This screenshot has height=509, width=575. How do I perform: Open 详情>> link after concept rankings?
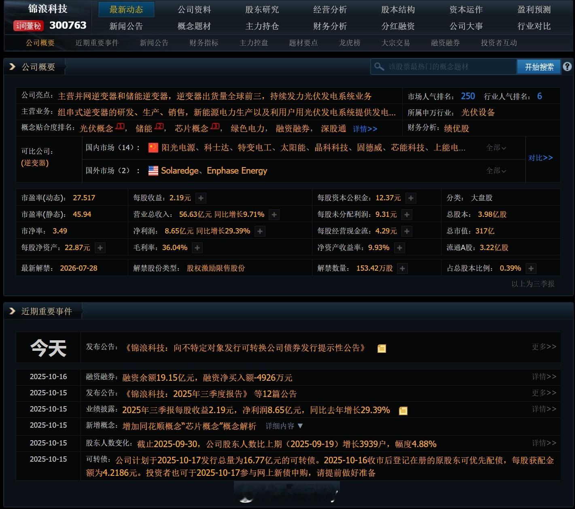click(365, 129)
